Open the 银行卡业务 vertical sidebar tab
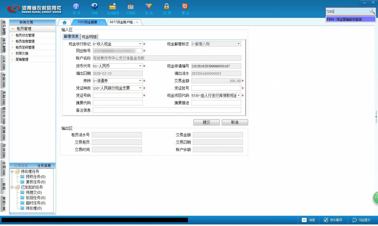Screen dimensions: 378x226 pos(4,116)
